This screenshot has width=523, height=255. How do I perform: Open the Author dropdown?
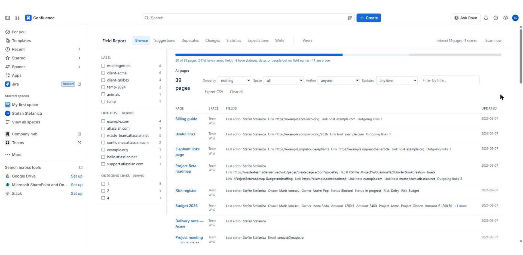pos(339,80)
